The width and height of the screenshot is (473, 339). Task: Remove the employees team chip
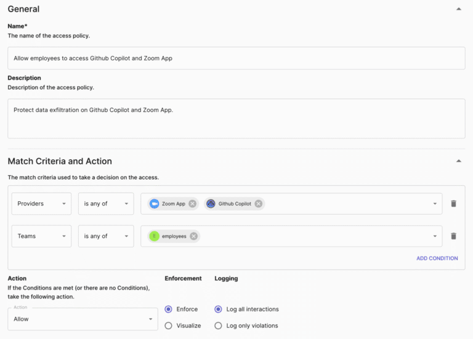click(193, 236)
